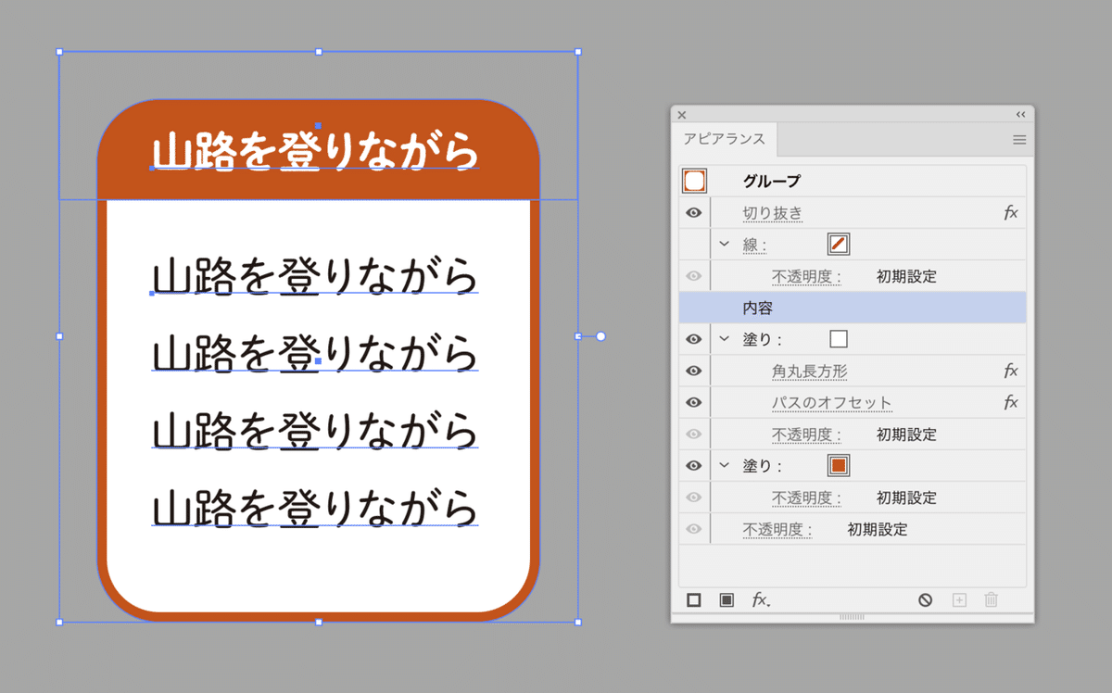
Task: Hide the 角丸長方形 effect
Action: click(694, 371)
